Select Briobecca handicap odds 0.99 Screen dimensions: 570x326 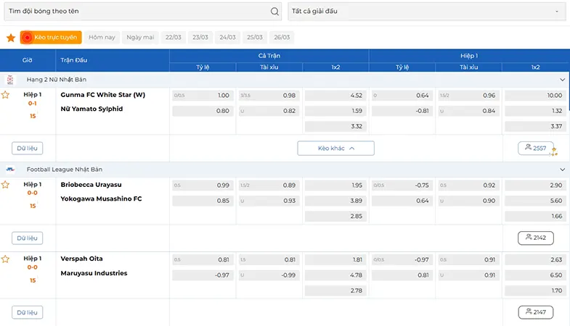203,185
